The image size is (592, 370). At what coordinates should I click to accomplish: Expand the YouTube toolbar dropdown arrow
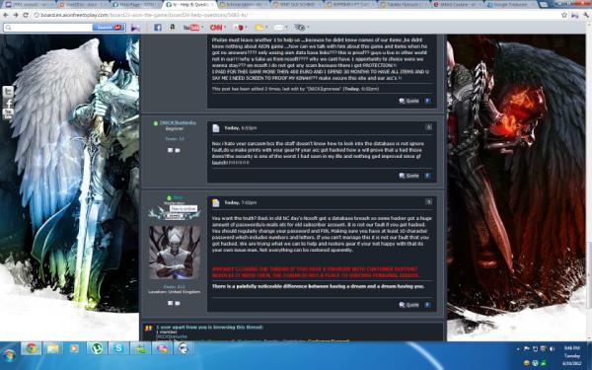coord(202,28)
